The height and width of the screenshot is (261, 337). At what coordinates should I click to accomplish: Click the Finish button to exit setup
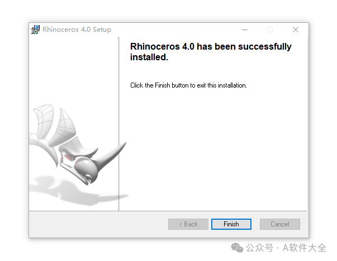click(231, 224)
